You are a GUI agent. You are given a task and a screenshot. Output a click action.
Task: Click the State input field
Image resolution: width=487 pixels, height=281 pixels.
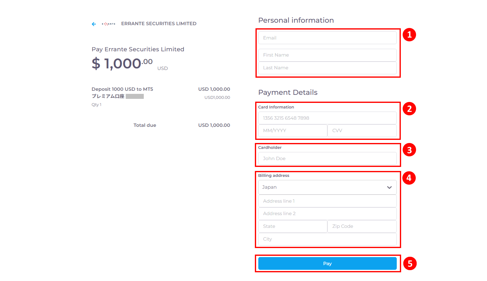pyautogui.click(x=293, y=226)
